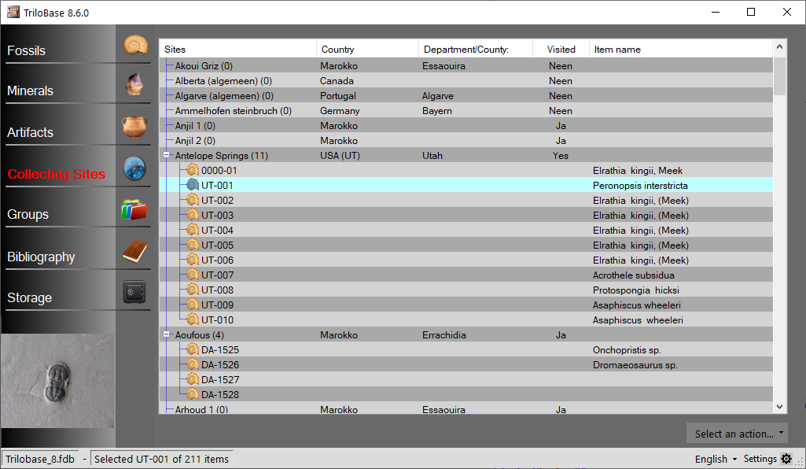
Task: Select the Anjil 1 (0) site
Action: point(195,125)
